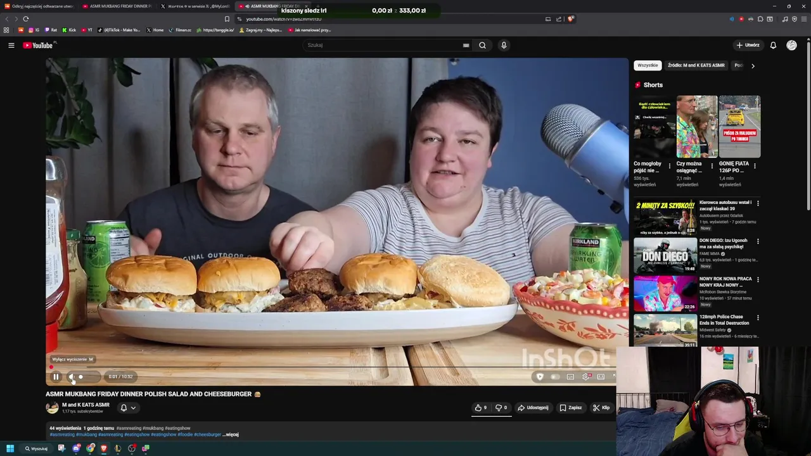The image size is (811, 456).
Task: Run search with magnifier button
Action: point(482,45)
